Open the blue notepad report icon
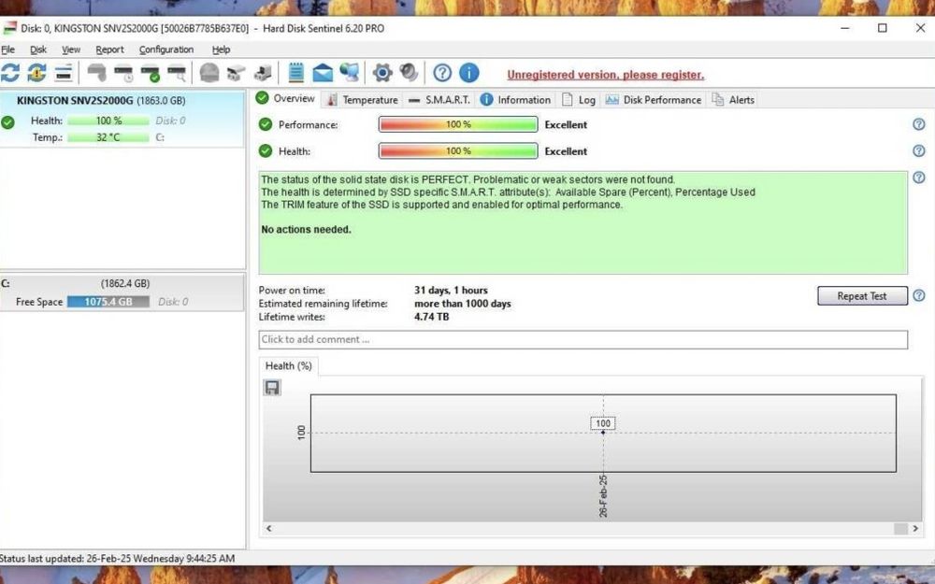Image resolution: width=935 pixels, height=584 pixels. tap(295, 73)
